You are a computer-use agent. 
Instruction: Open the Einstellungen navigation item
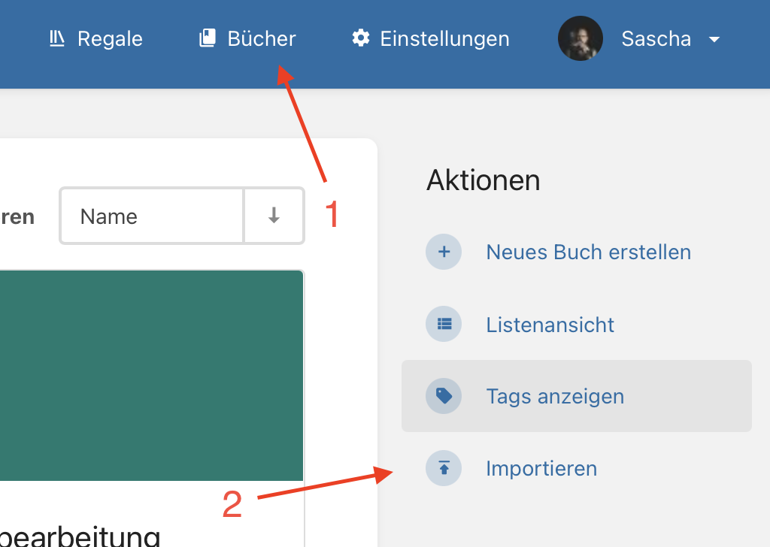coord(444,38)
